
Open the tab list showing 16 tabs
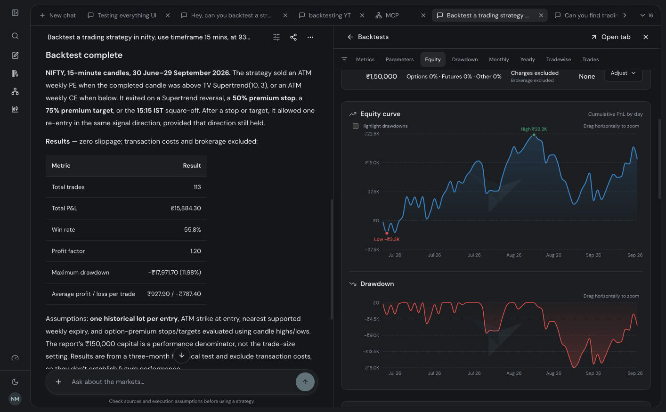click(646, 16)
